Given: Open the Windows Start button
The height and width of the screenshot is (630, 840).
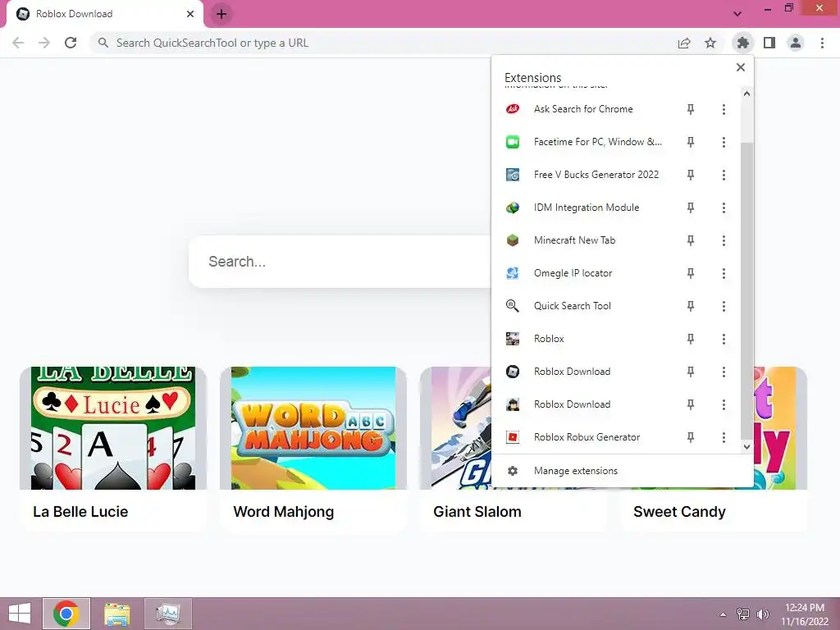Looking at the screenshot, I should (20, 614).
